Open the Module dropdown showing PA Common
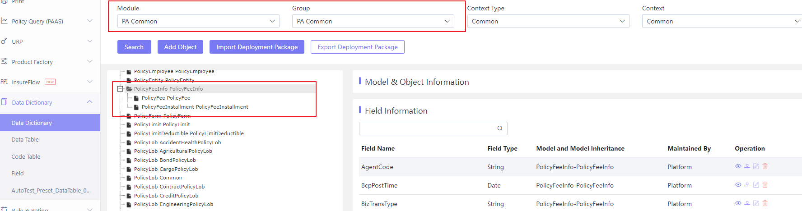The width and height of the screenshot is (802, 211). tap(198, 21)
